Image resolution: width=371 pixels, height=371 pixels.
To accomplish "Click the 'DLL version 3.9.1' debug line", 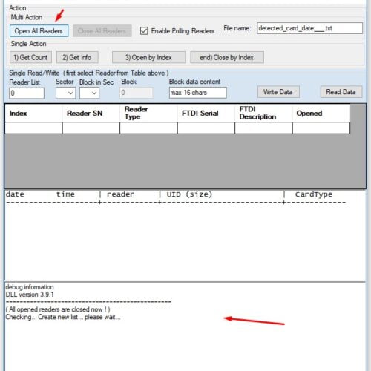I will 30,295.
